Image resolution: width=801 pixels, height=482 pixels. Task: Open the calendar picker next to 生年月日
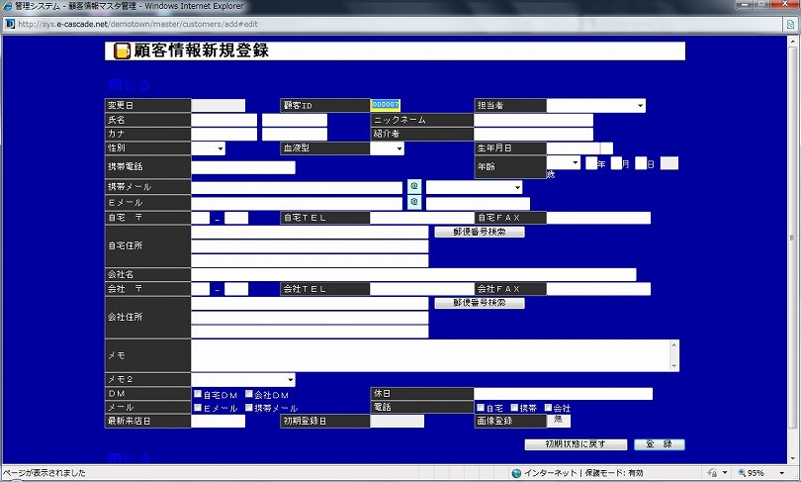coord(607,148)
